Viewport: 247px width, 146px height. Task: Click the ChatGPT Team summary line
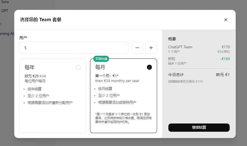click(180, 47)
